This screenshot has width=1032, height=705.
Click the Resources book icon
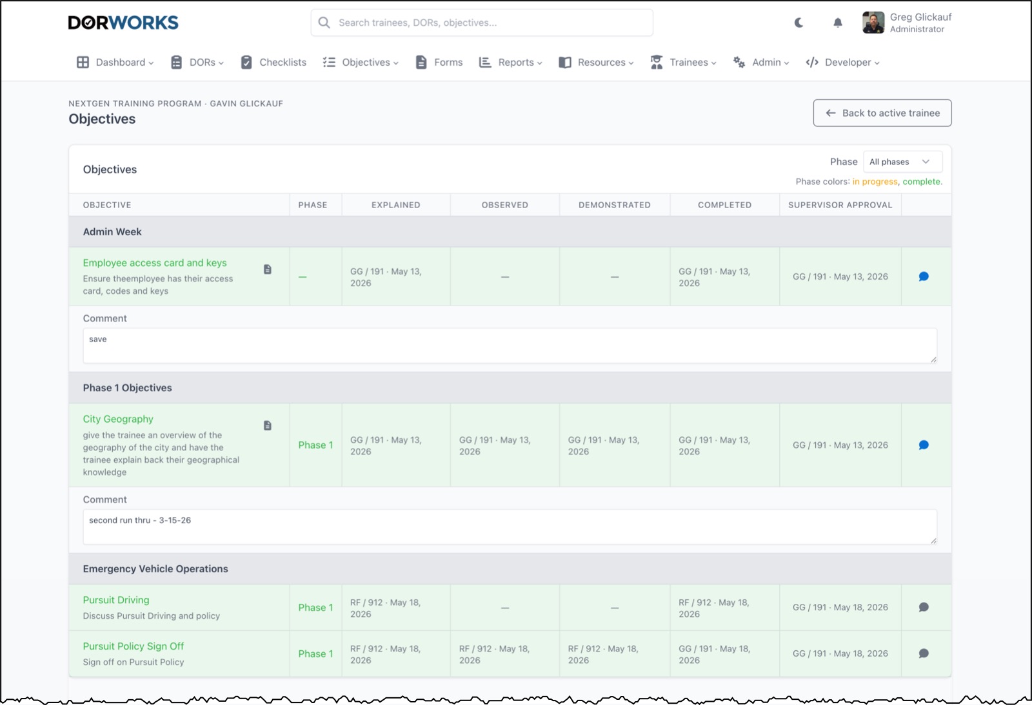coord(565,63)
